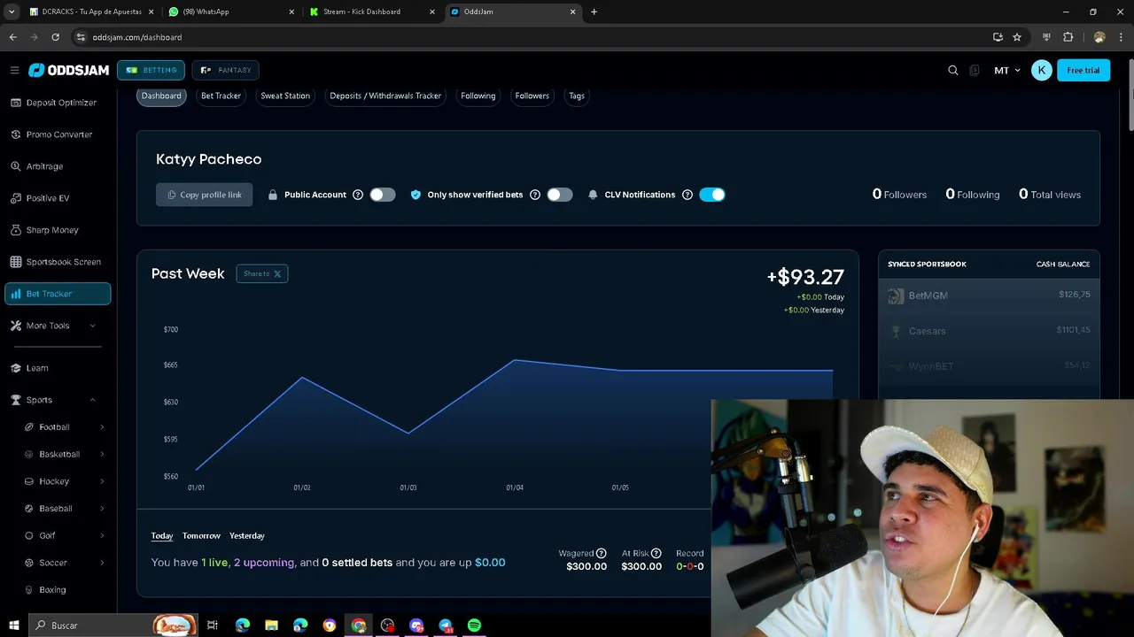Screen dimensions: 1134x637
Task: Show help for Public Account
Action: point(358,195)
